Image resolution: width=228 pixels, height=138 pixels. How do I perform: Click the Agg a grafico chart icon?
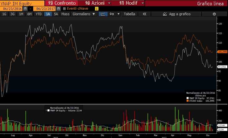pyautogui.click(x=165, y=14)
